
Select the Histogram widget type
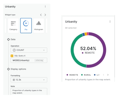pos(39,25)
